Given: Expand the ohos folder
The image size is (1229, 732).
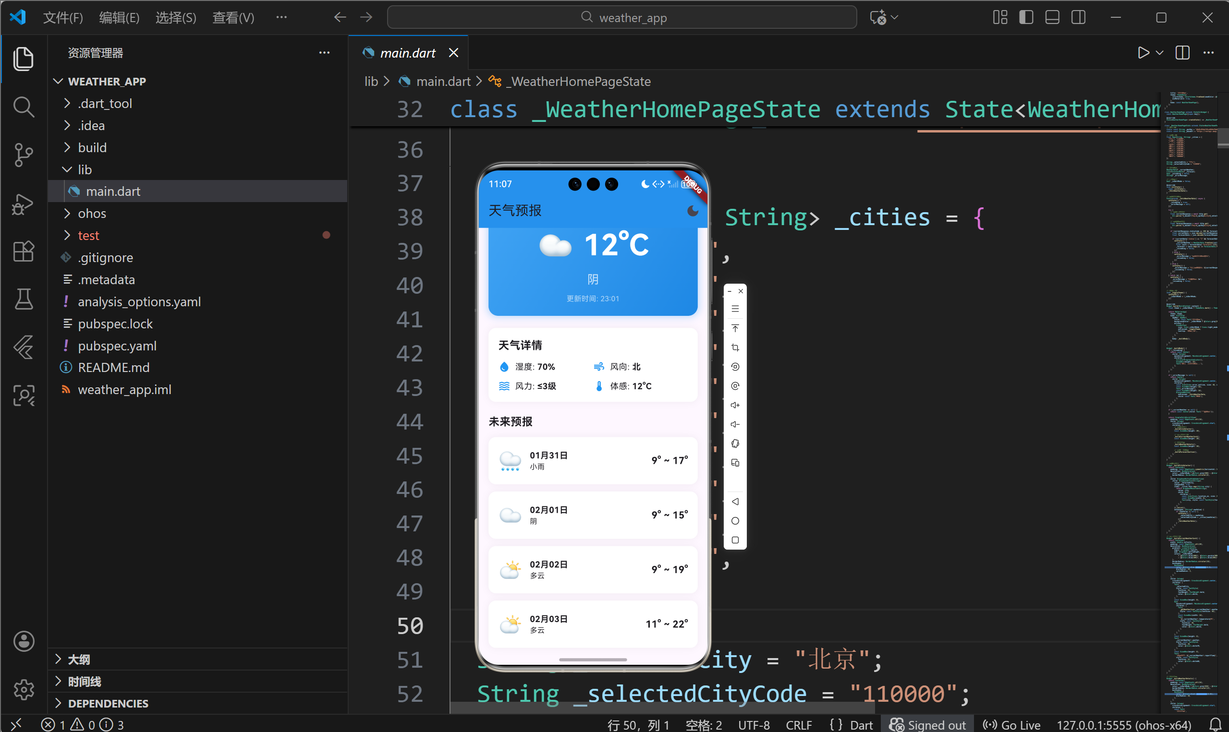Looking at the screenshot, I should click(x=92, y=214).
